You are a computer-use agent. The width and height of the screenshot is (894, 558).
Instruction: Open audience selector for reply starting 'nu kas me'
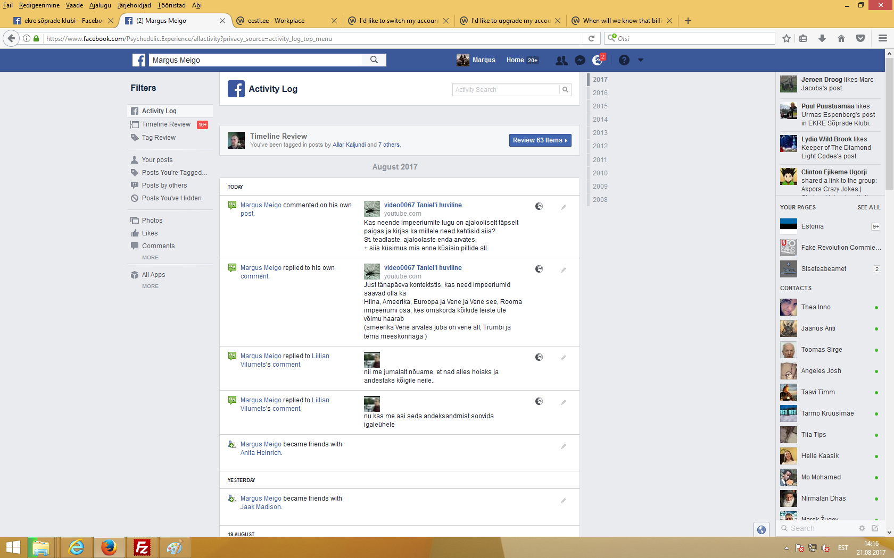539,401
